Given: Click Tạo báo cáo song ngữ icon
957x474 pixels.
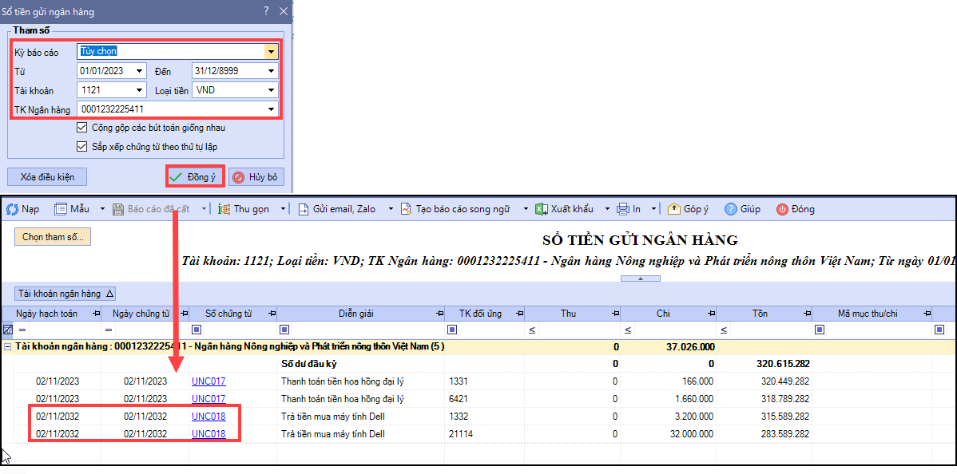Looking at the screenshot, I should [406, 209].
